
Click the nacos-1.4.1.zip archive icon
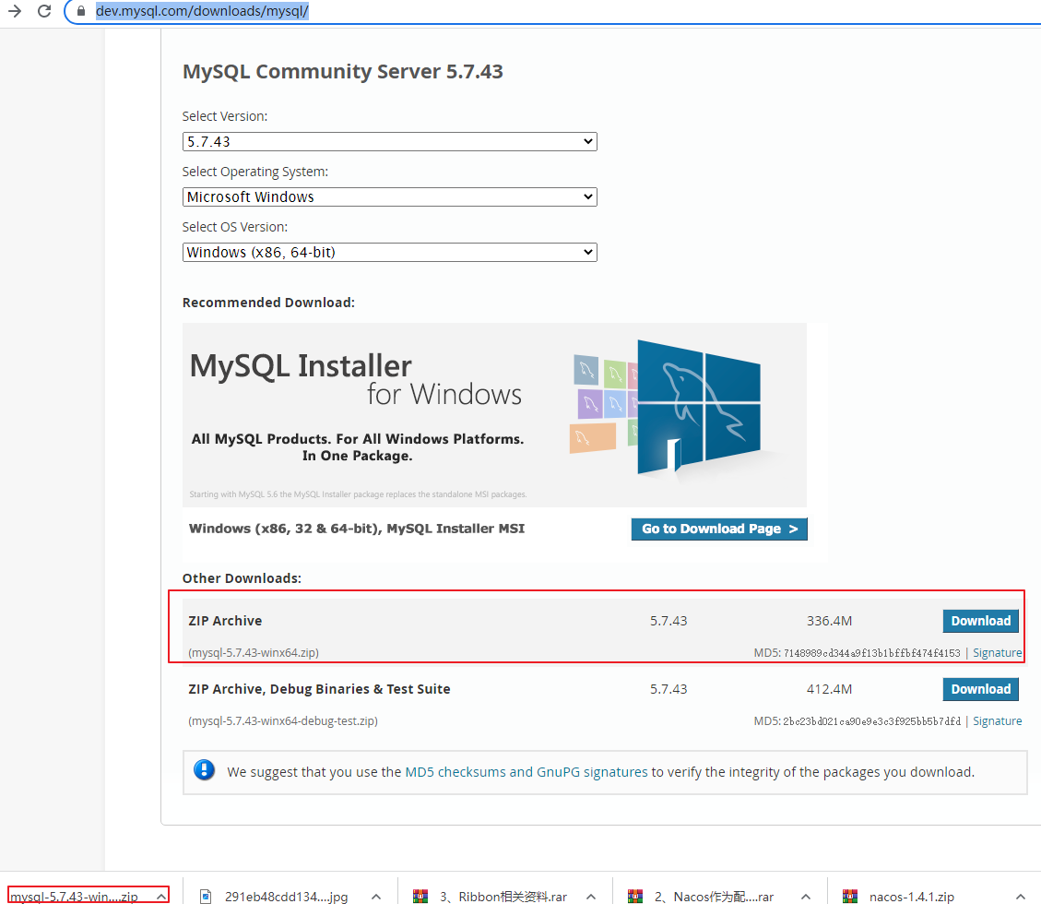point(850,897)
